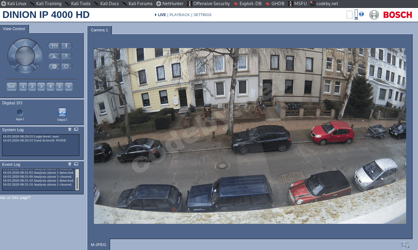Image resolution: width=418 pixels, height=250 pixels.
Task: Select the Camera 1 tab
Action: tap(99, 30)
